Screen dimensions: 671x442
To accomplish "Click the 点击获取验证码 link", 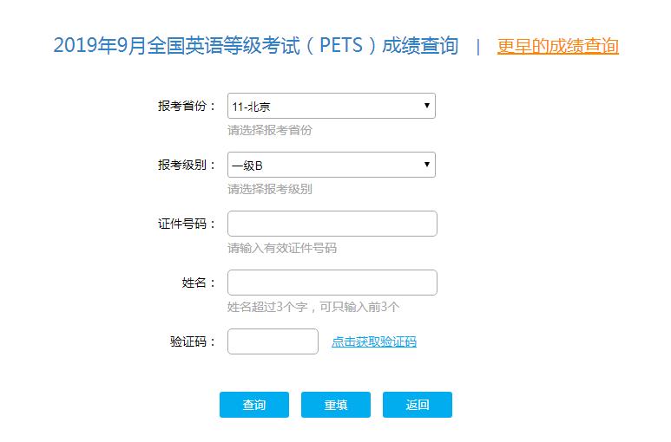I will (373, 342).
